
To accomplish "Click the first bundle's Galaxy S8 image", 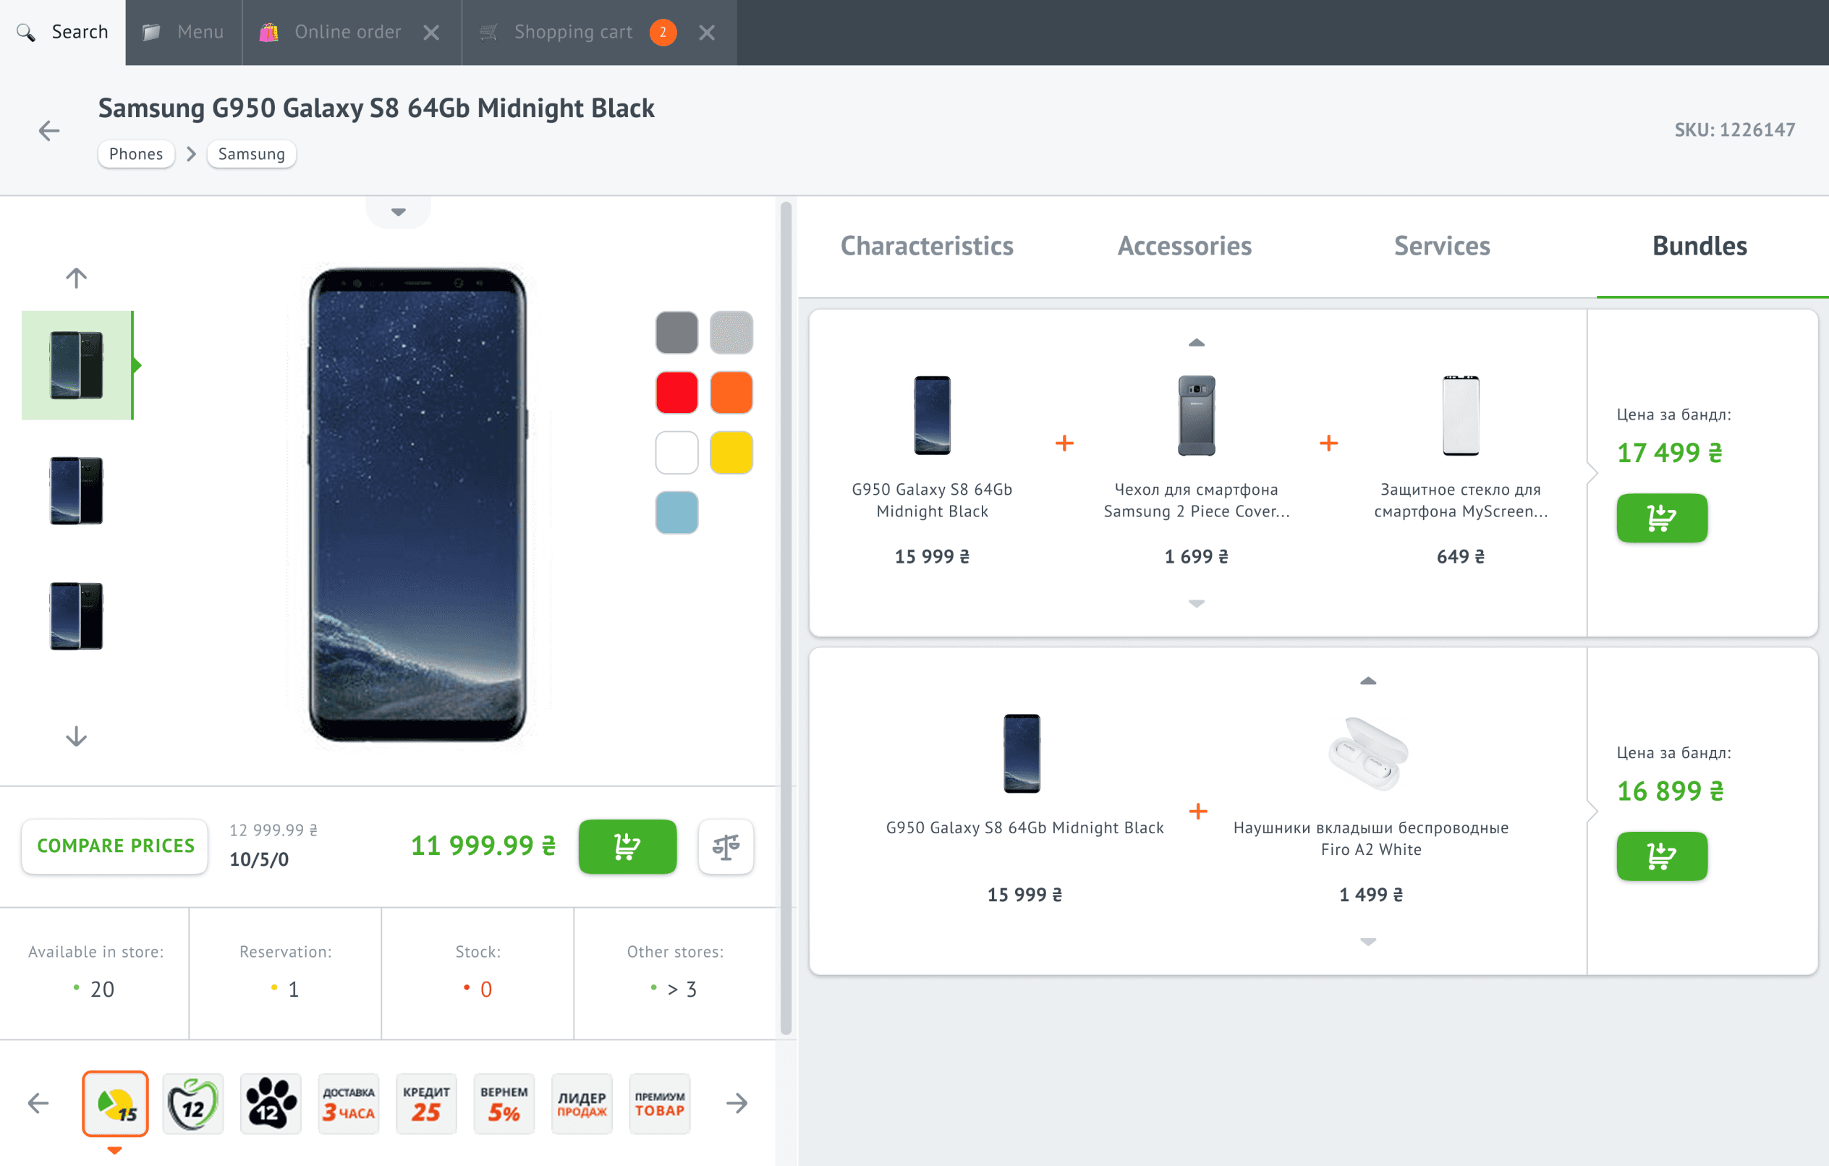I will (932, 415).
